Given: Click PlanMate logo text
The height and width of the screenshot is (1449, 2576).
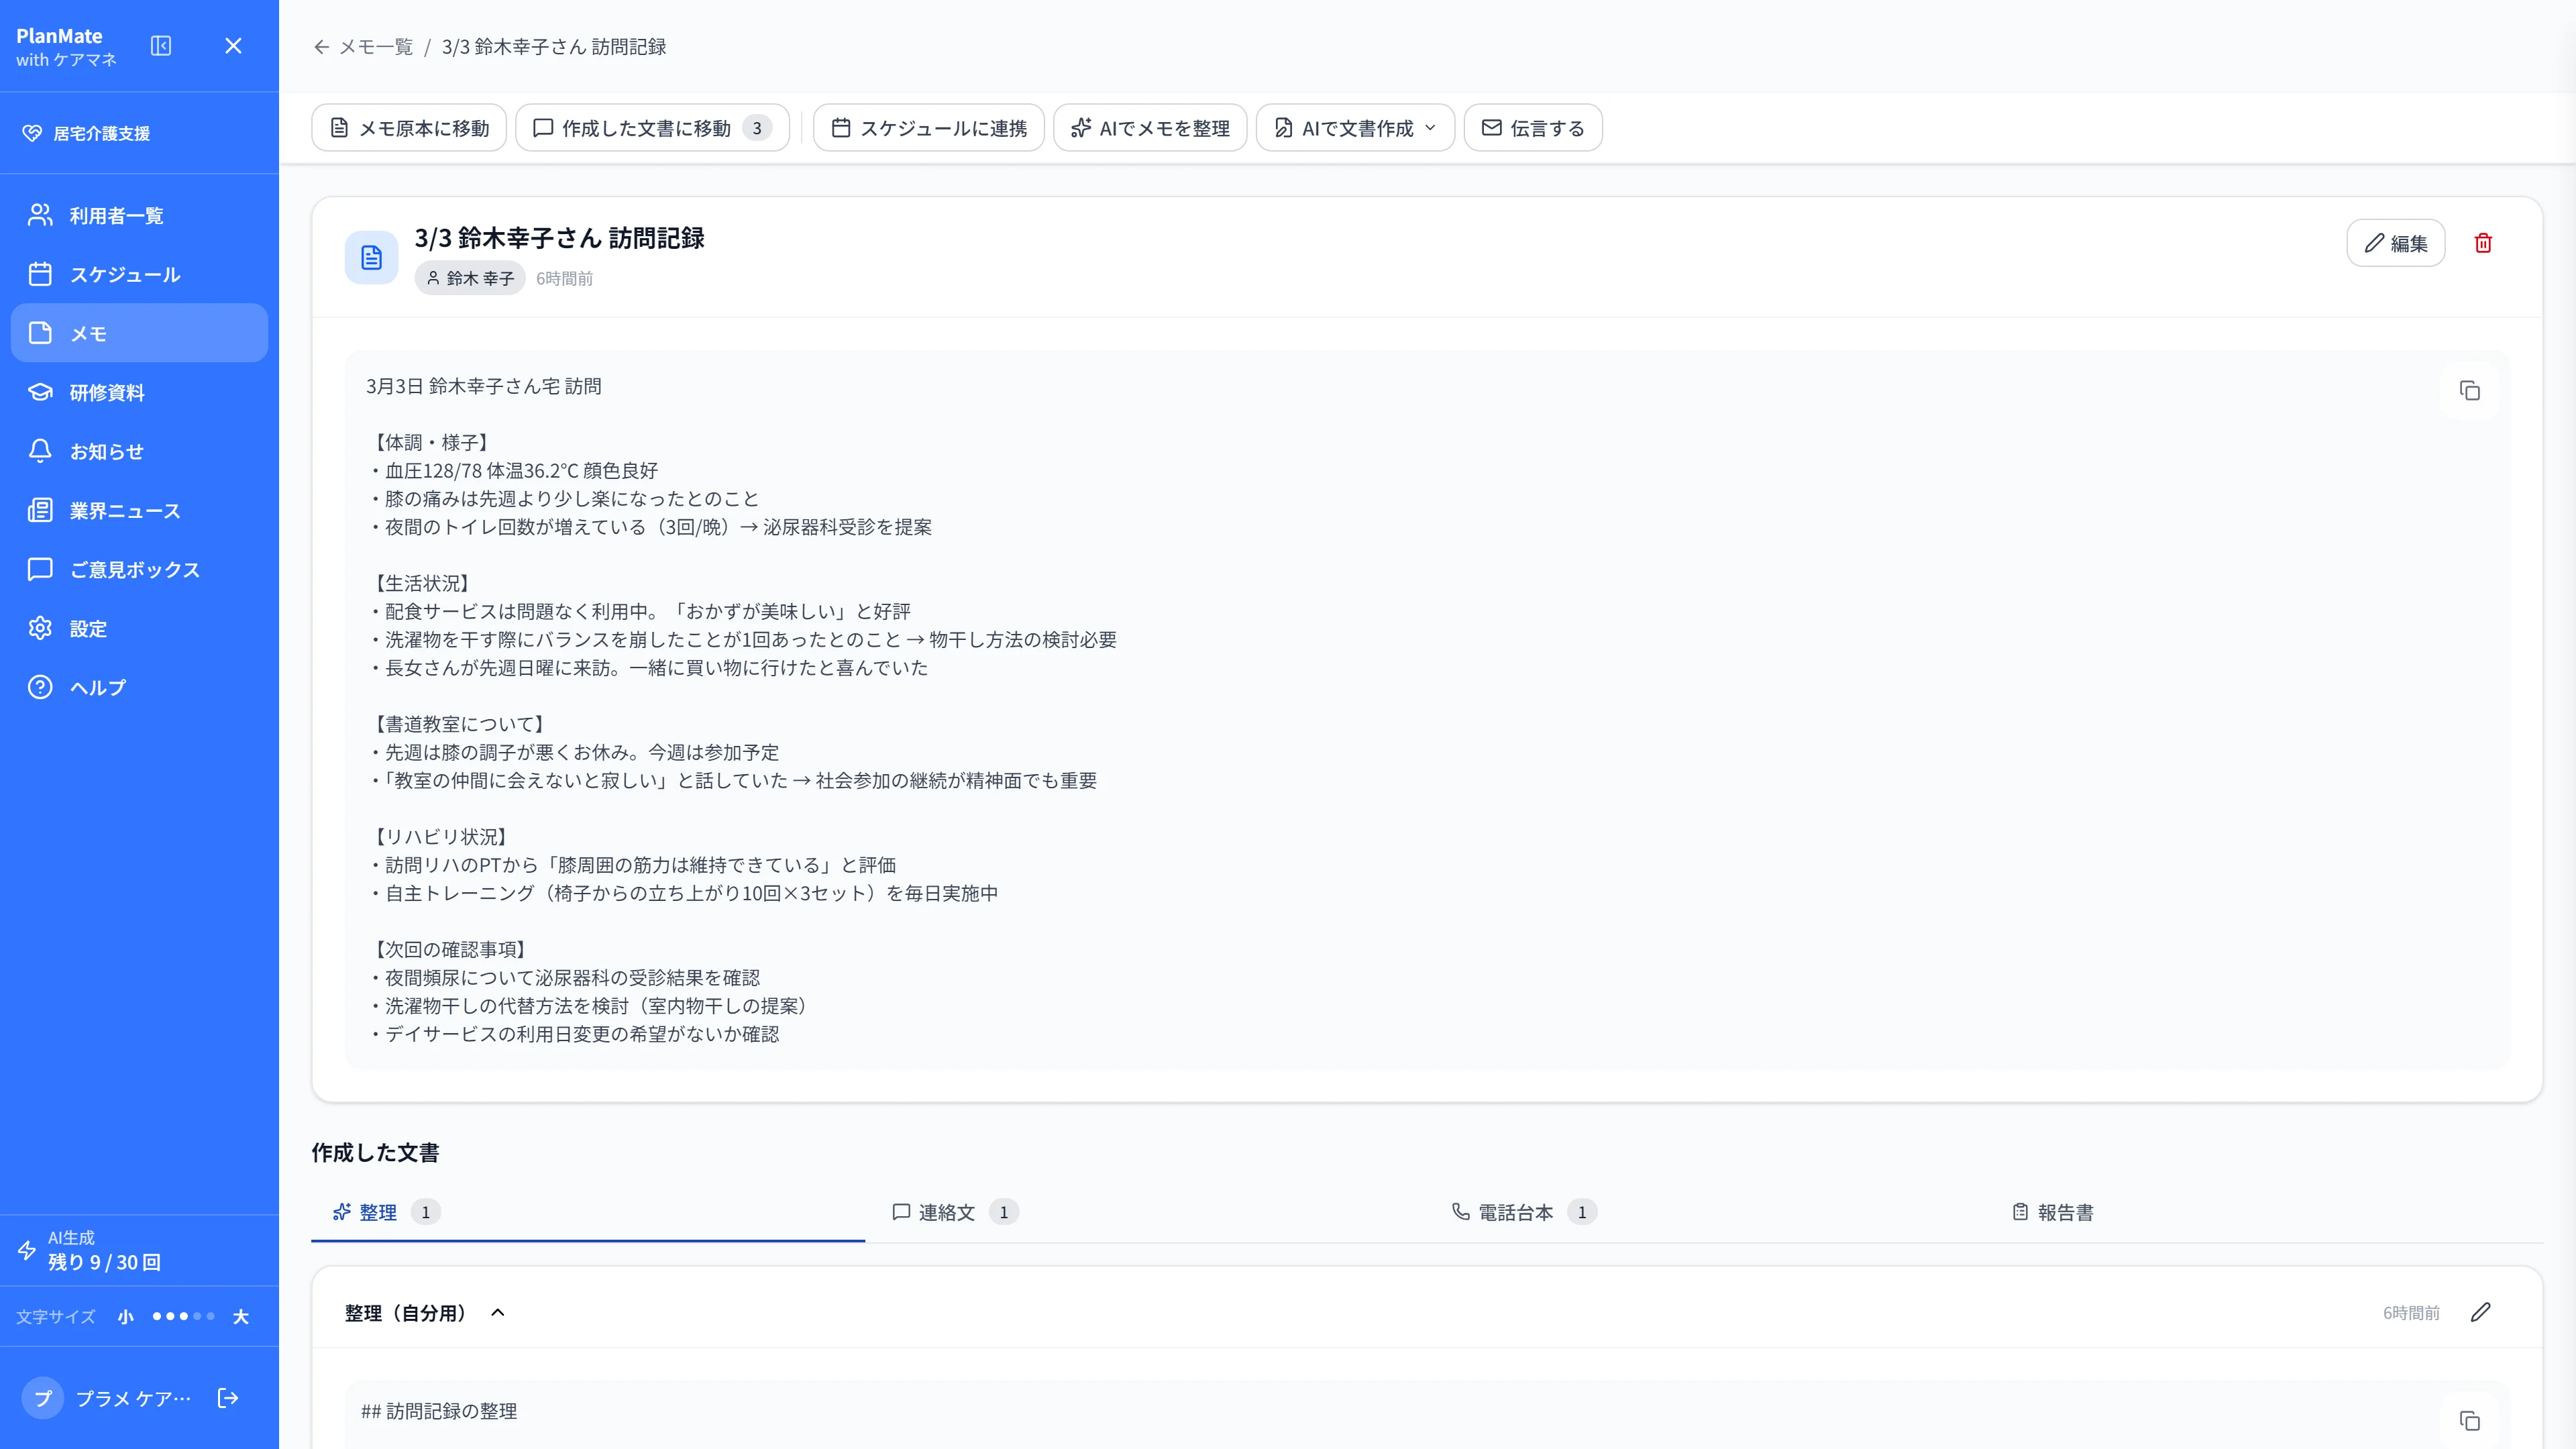Looking at the screenshot, I should tap(59, 36).
